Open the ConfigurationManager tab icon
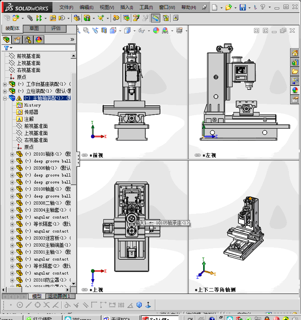Image resolution: width=301 pixels, height=320 pixels. (x=28, y=40)
